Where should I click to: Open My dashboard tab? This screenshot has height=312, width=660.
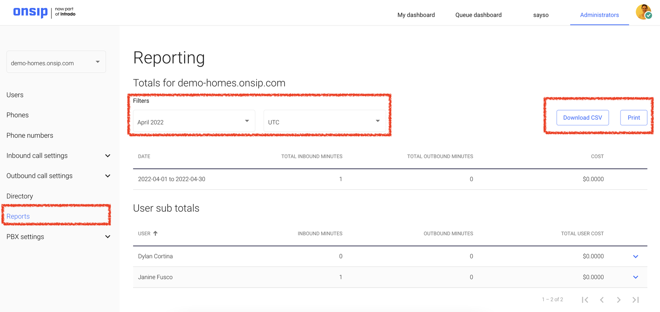pos(416,15)
